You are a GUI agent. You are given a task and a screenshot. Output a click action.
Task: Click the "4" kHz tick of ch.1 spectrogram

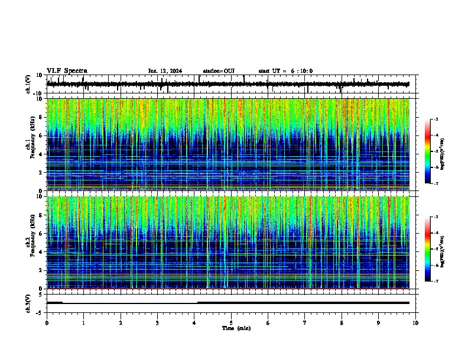41,154
